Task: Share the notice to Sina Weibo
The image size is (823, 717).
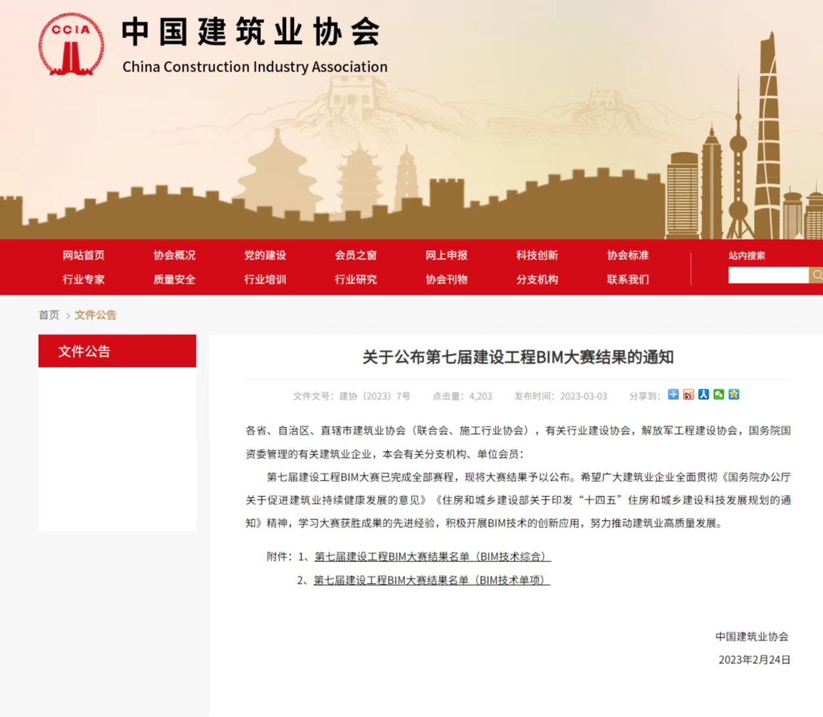Action: 688,395
